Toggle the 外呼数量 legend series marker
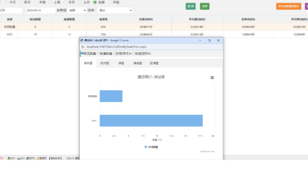 [x=146, y=147]
